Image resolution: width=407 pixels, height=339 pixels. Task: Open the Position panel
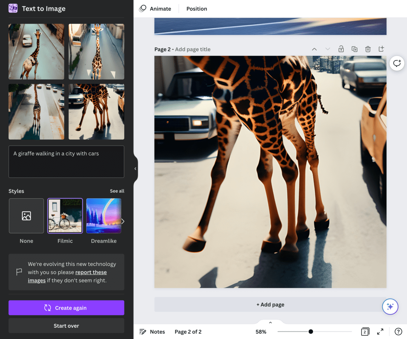coord(197,9)
